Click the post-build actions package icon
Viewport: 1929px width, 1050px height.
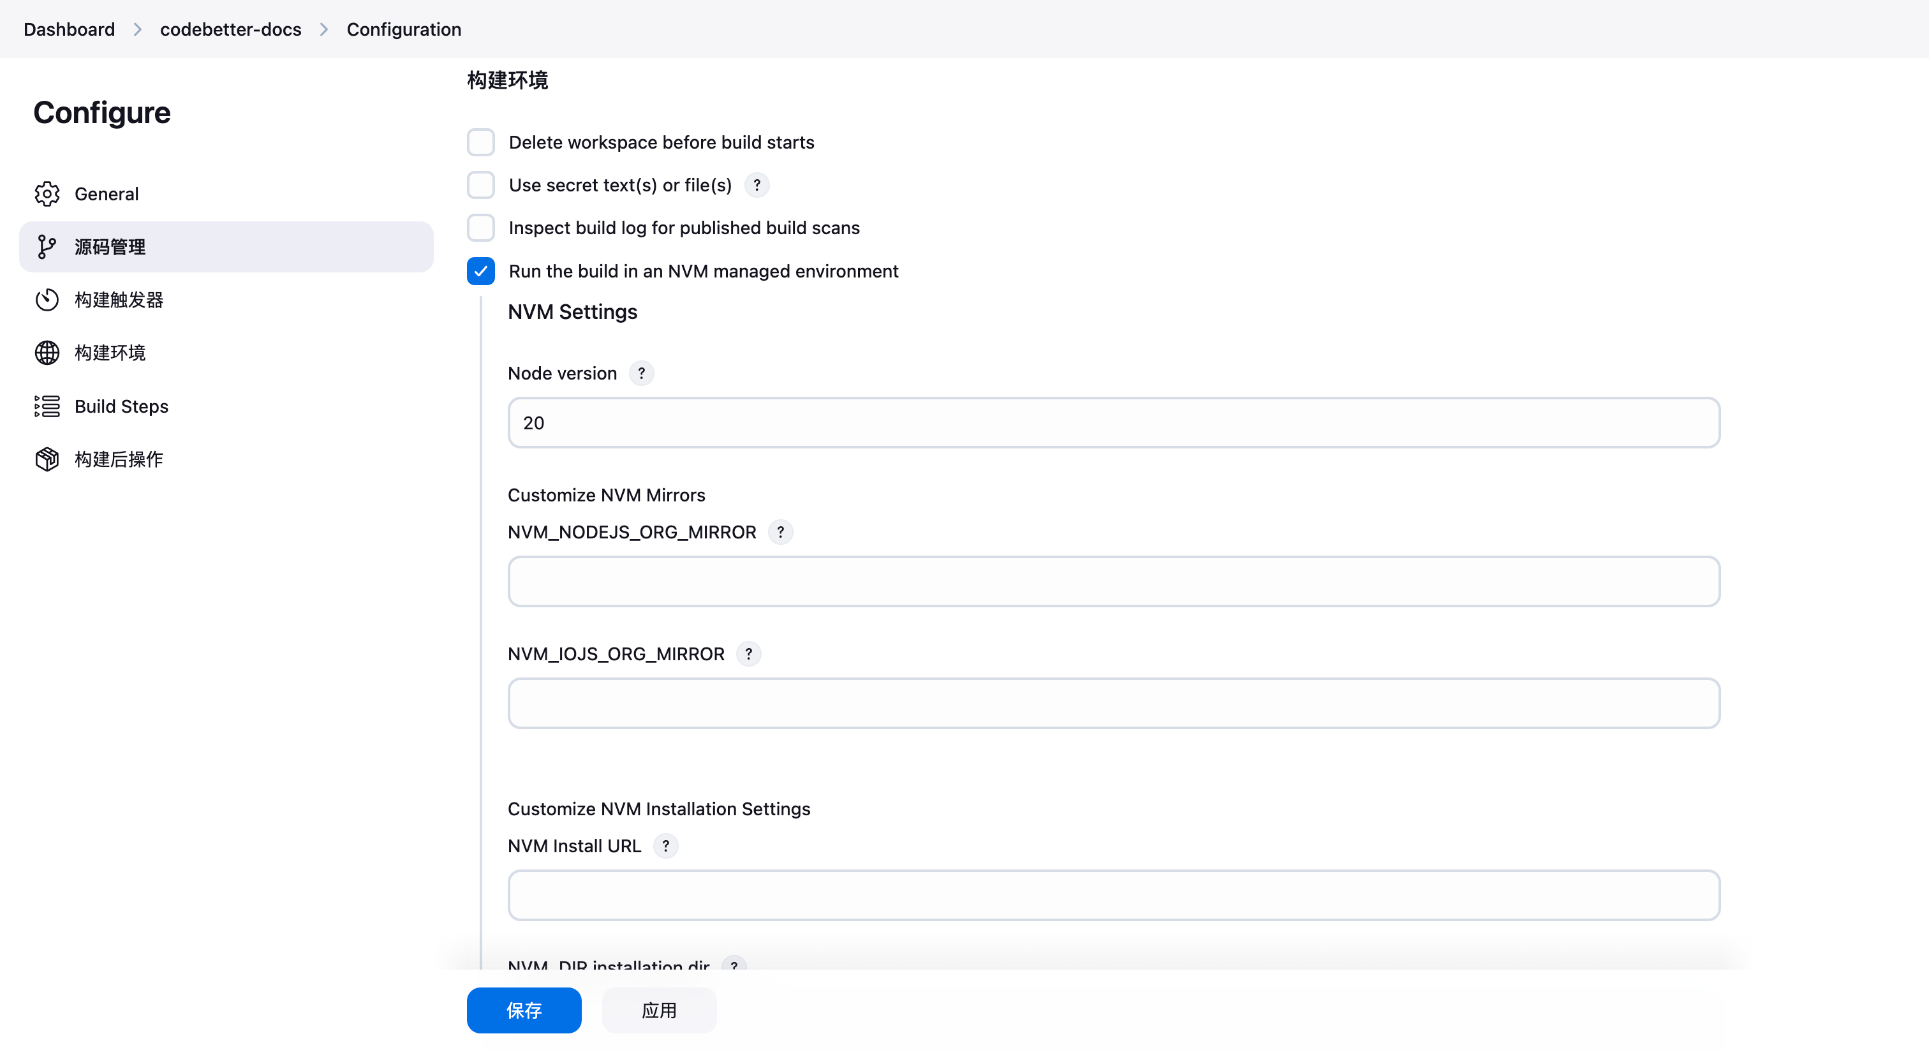(47, 459)
